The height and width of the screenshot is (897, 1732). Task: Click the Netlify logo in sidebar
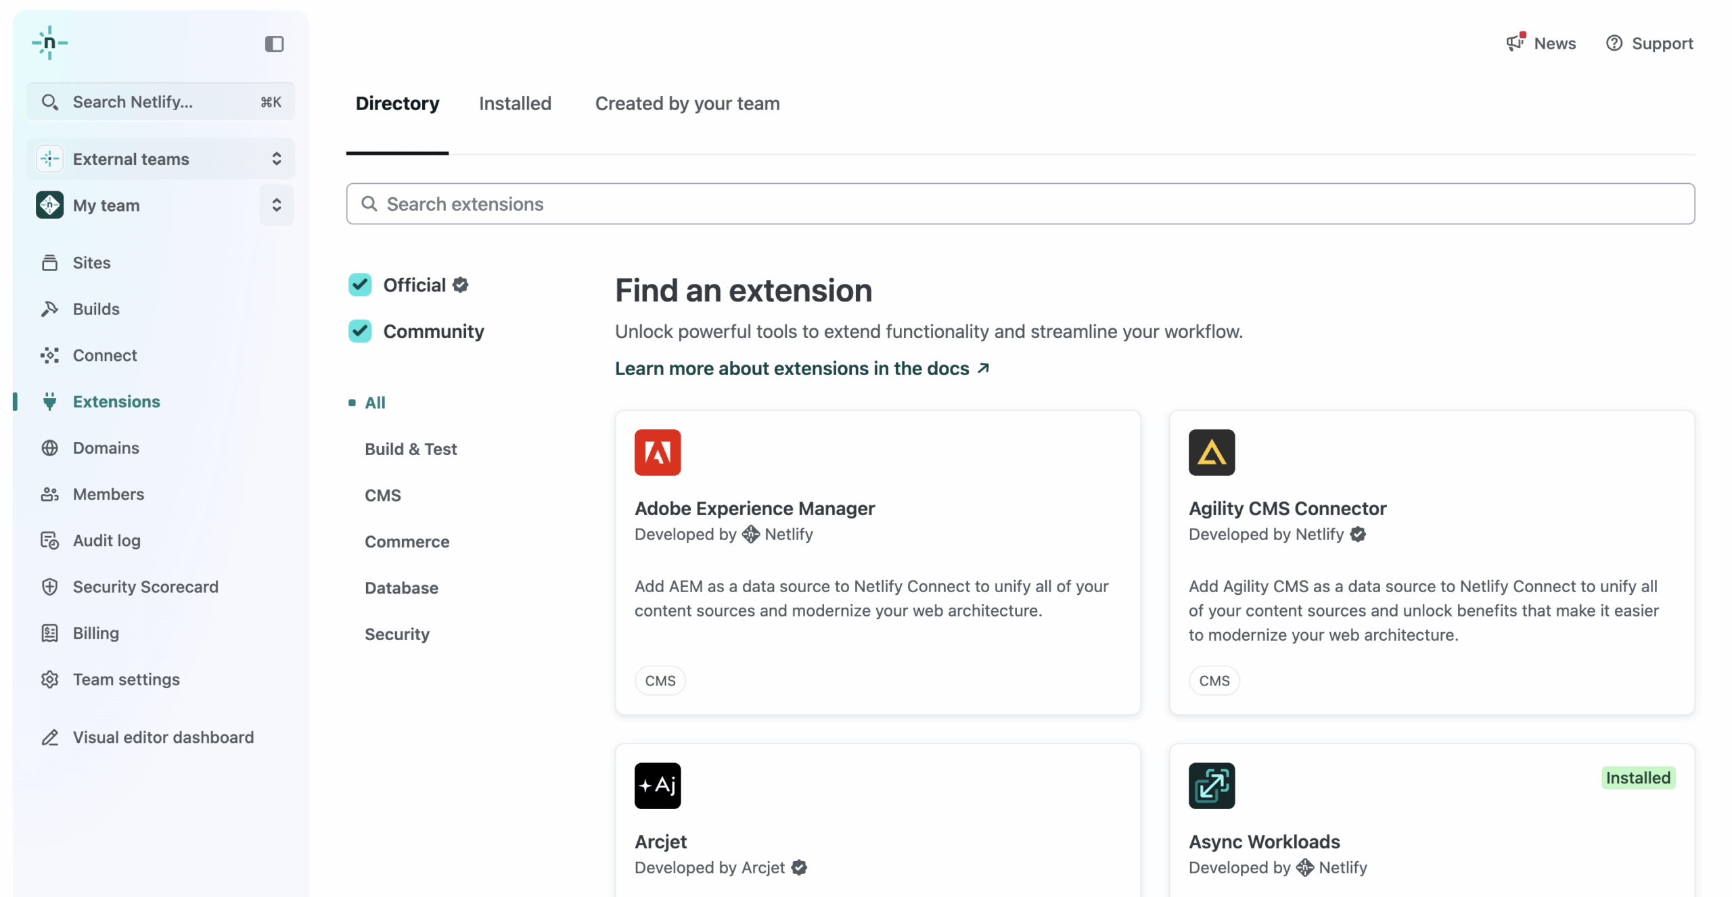(49, 43)
